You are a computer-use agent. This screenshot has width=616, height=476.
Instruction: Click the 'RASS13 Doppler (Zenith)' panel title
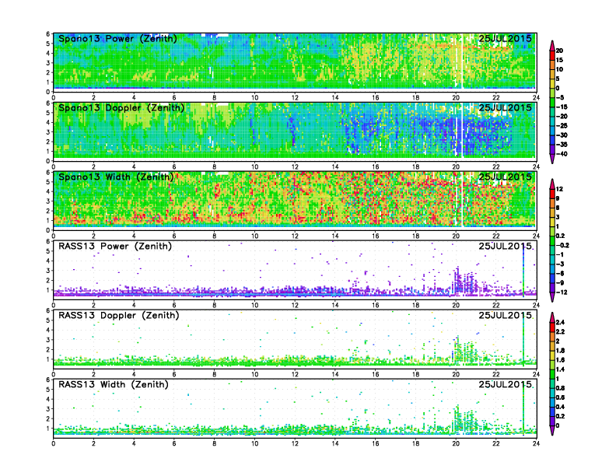119,315
